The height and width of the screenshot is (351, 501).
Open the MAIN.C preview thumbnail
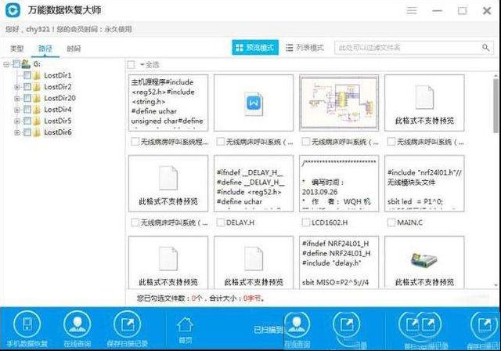424,183
